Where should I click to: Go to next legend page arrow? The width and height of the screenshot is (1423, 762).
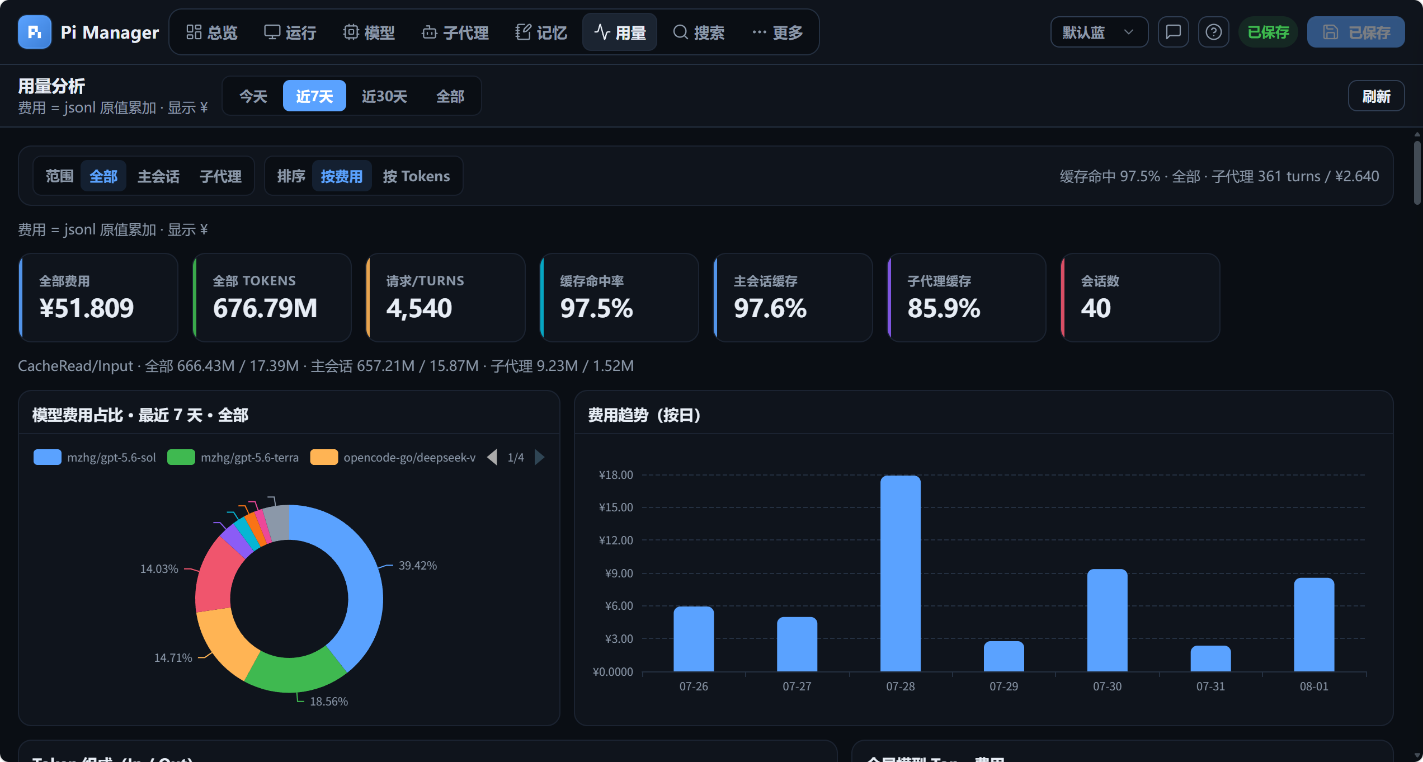click(x=539, y=457)
